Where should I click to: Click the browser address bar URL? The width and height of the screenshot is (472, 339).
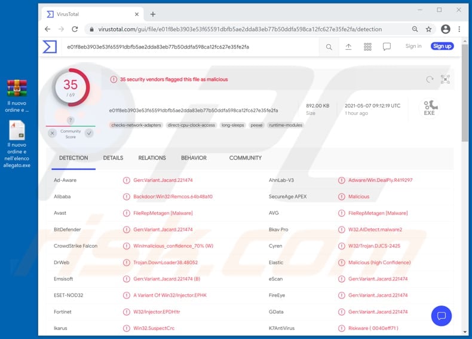click(x=240, y=29)
